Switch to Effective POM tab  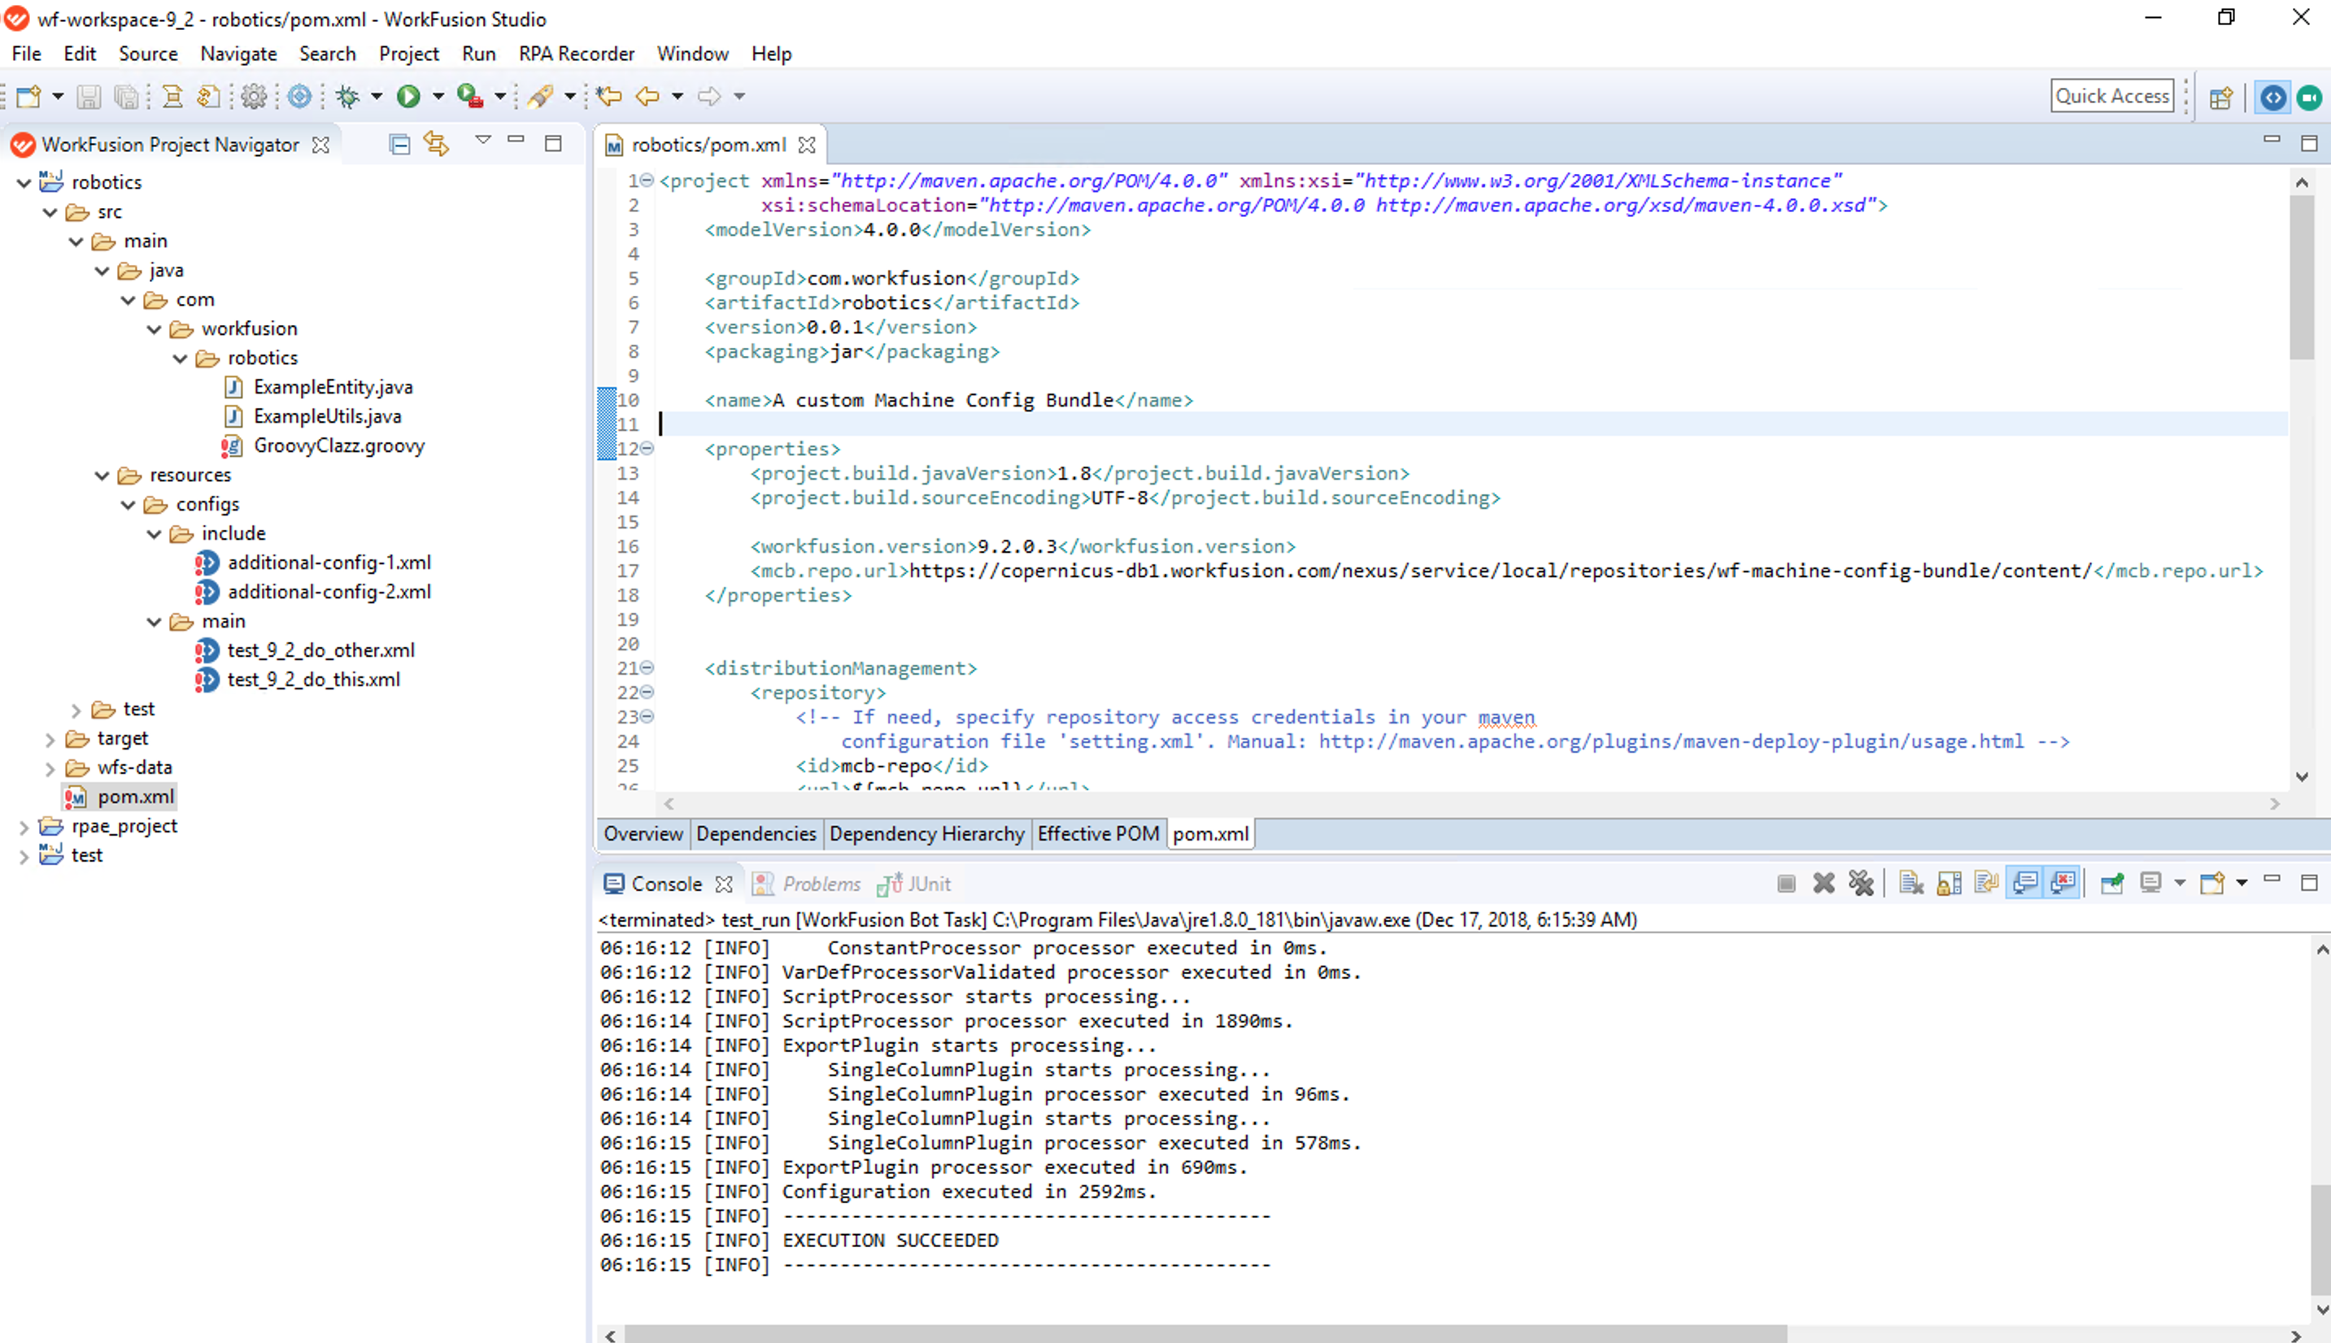[x=1098, y=834]
